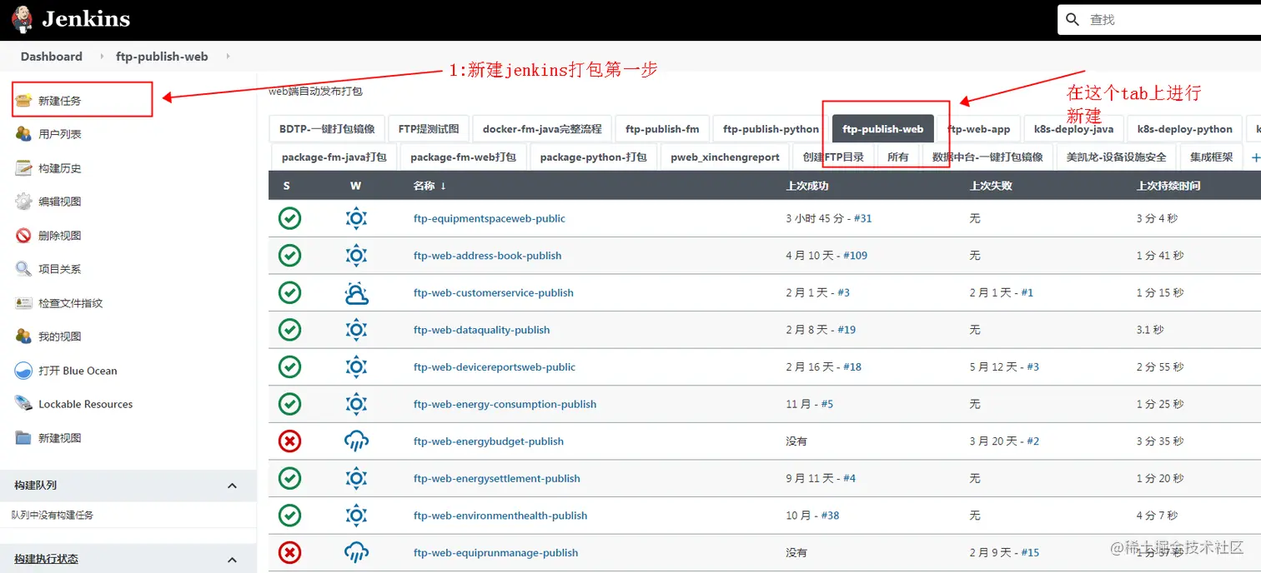1261x573 pixels.
Task: Open build #38 link for environmenthealth
Action: coord(830,516)
